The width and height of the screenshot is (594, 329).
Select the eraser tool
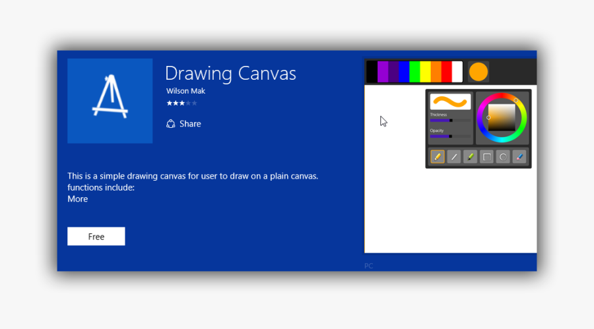tap(519, 157)
